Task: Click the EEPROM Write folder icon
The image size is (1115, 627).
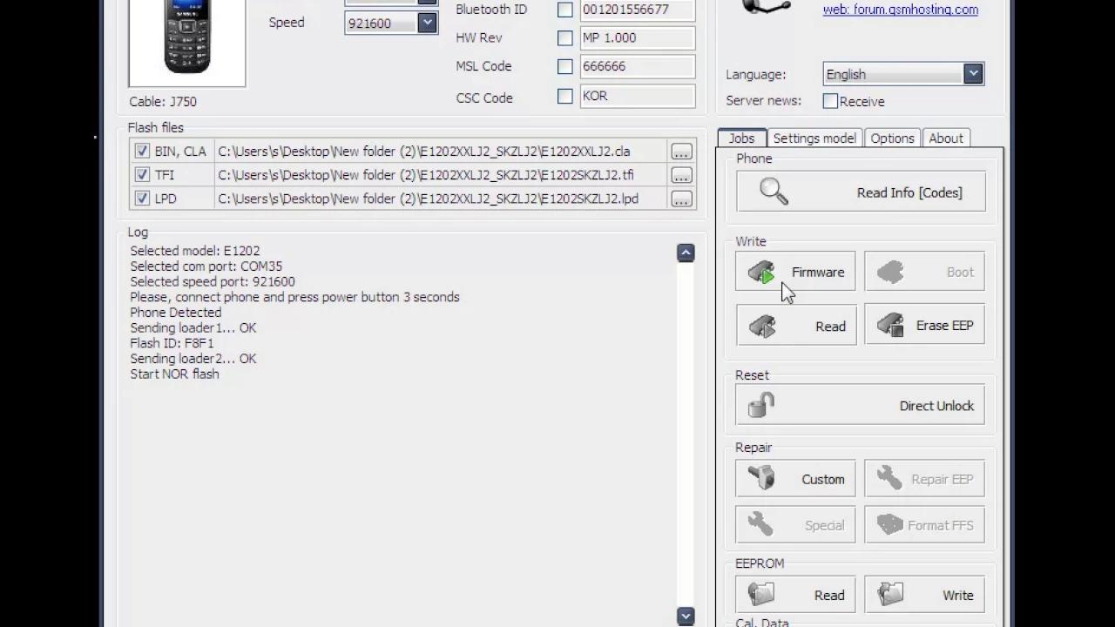Action: click(x=890, y=595)
